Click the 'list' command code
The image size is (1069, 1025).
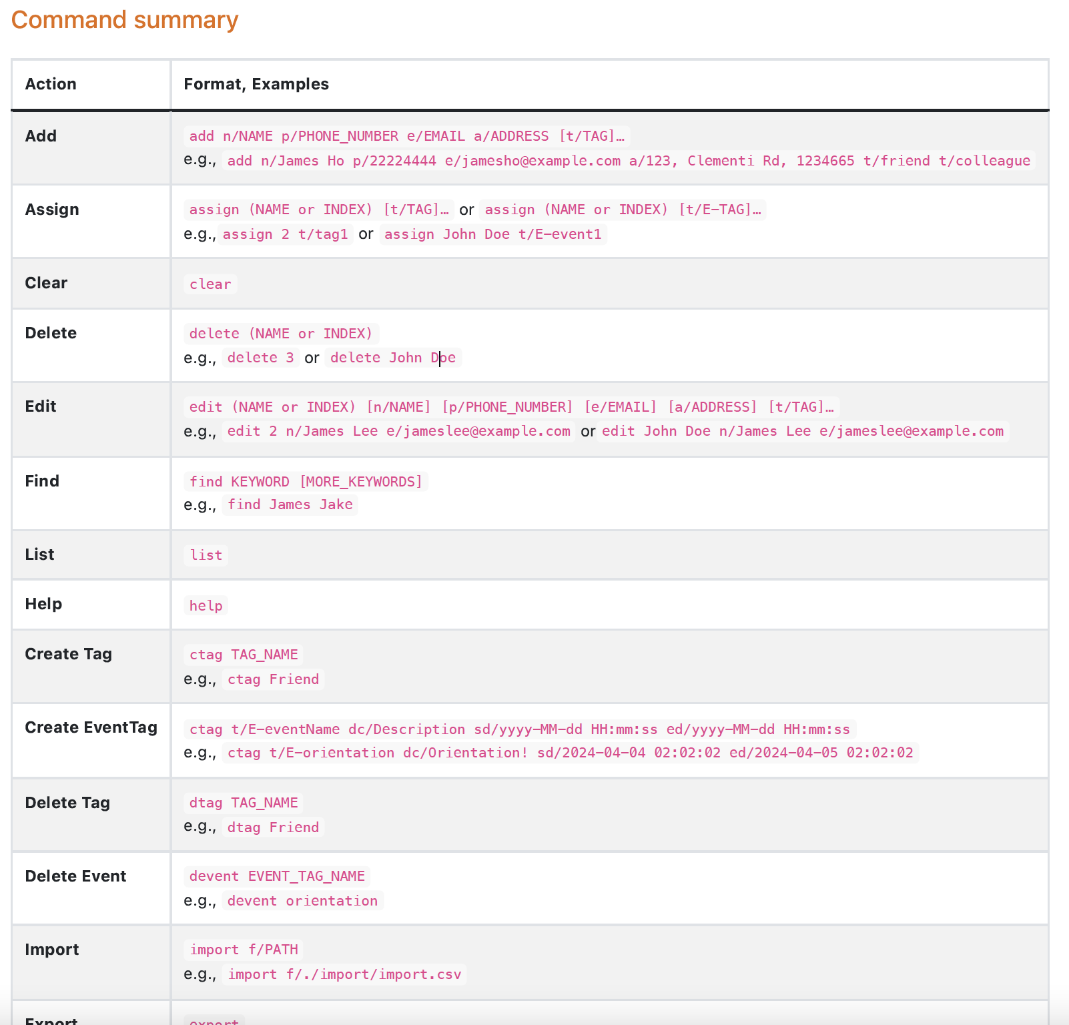tap(206, 555)
